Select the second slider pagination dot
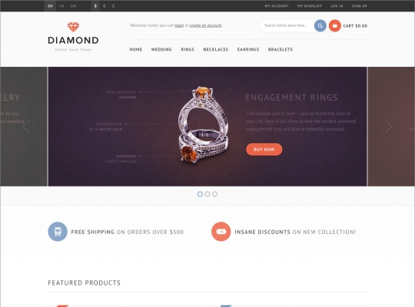 [x=207, y=194]
